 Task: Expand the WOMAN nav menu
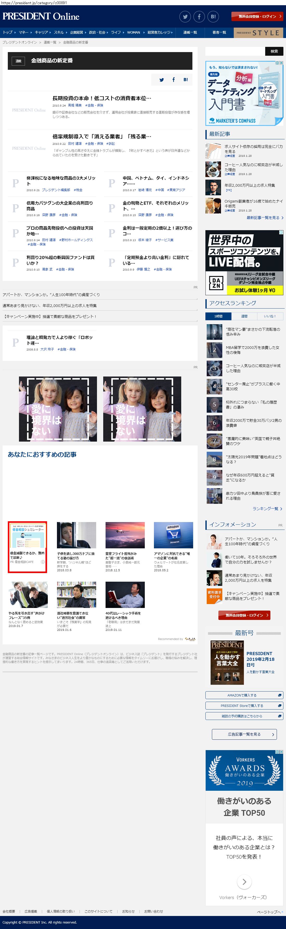click(134, 33)
